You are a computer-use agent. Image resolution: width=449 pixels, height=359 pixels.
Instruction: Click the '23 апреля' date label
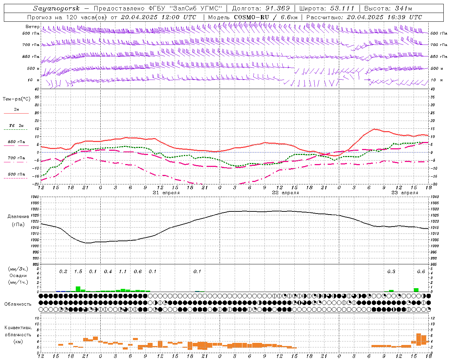(405, 193)
